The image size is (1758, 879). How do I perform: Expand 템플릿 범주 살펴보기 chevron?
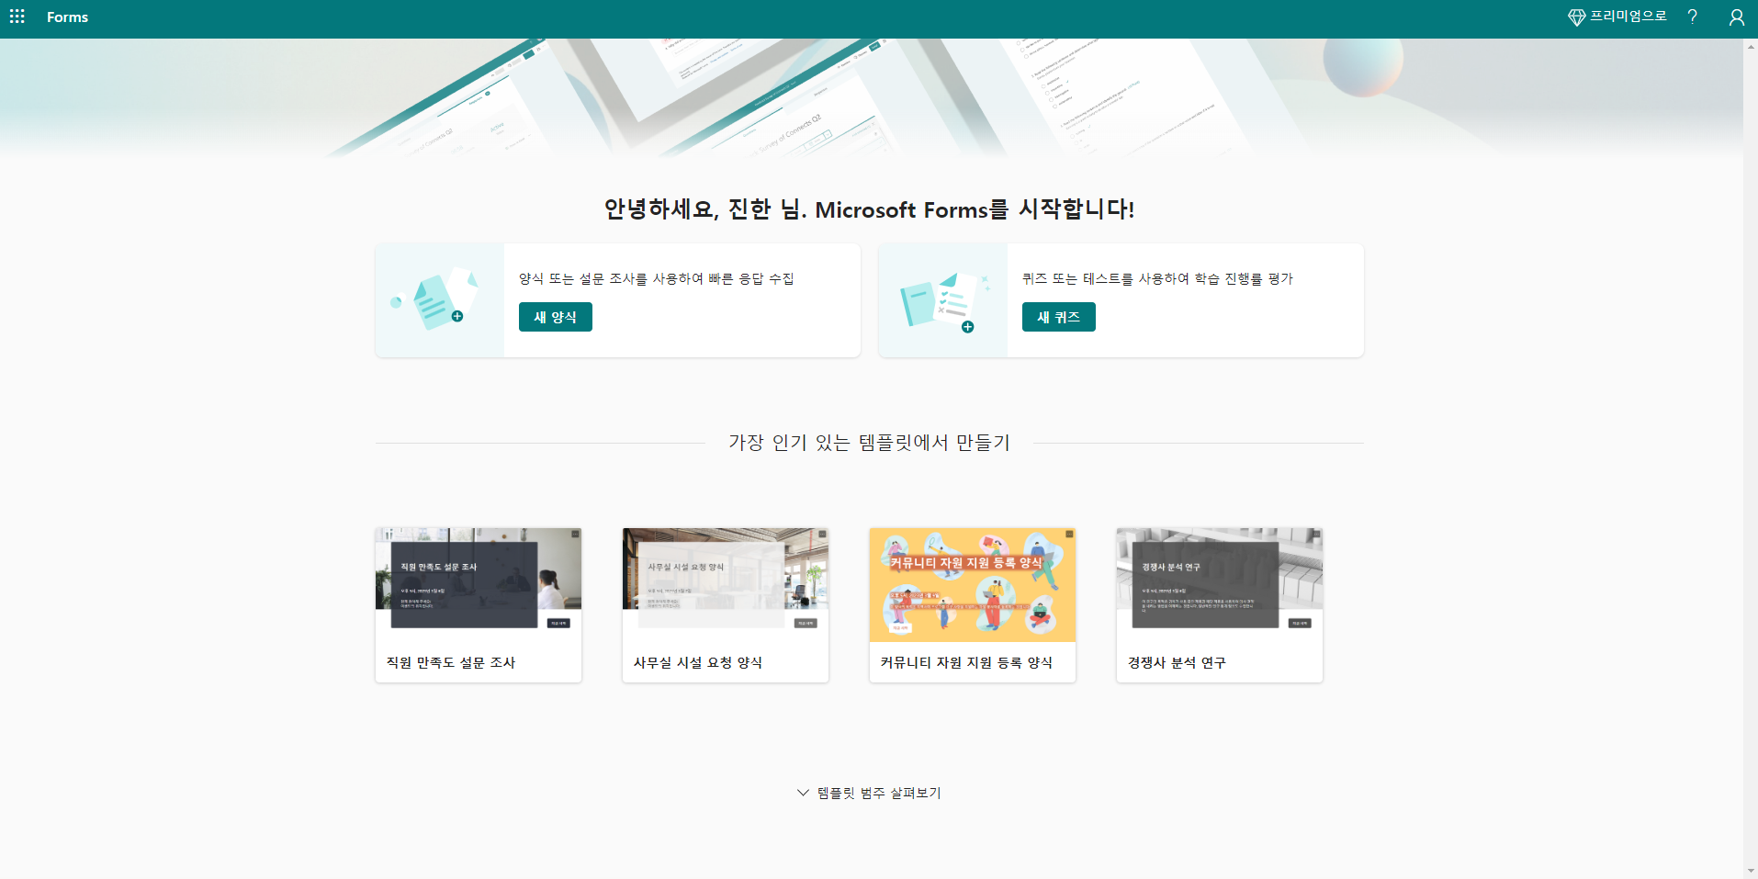click(803, 793)
